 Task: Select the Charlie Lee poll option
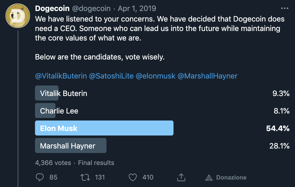pyautogui.click(x=59, y=111)
